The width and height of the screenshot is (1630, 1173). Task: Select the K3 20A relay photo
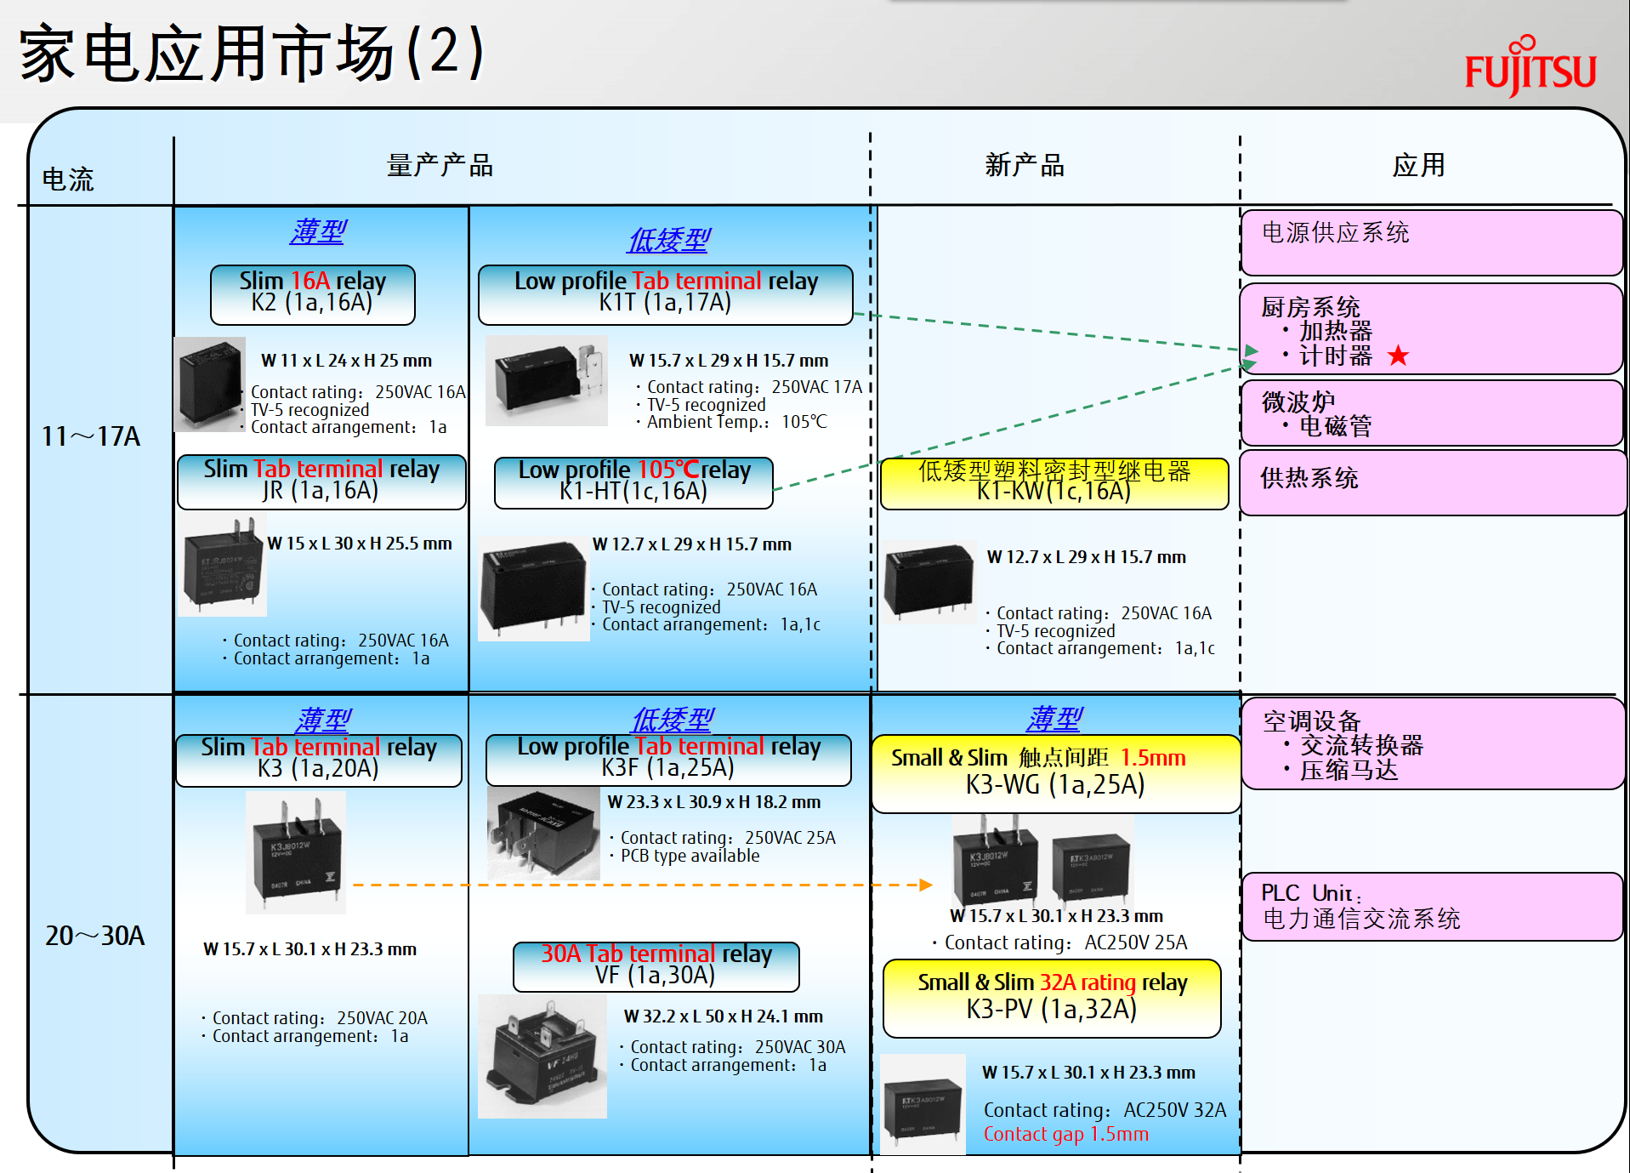click(x=296, y=852)
